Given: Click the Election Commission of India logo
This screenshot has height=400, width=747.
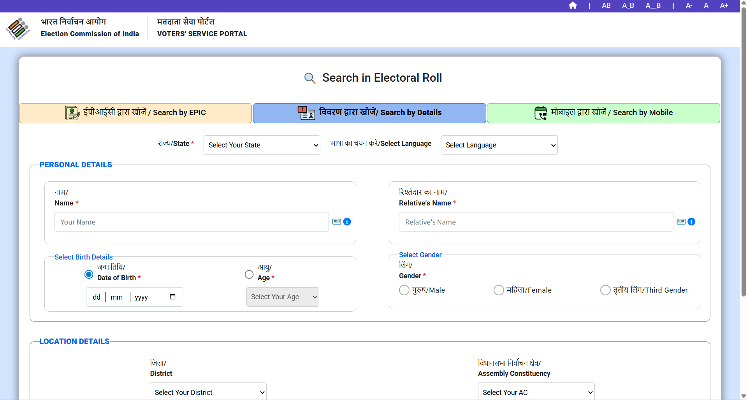Looking at the screenshot, I should tap(18, 29).
